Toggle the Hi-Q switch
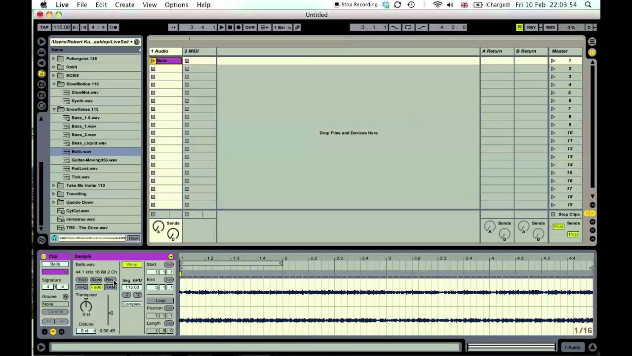The width and height of the screenshot is (632, 356). pos(81,287)
